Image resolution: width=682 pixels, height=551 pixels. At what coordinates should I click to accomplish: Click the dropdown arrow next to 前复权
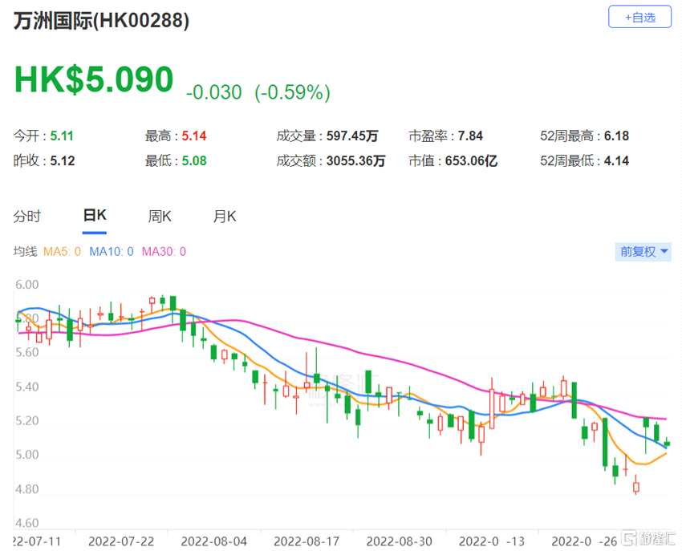[x=664, y=251]
